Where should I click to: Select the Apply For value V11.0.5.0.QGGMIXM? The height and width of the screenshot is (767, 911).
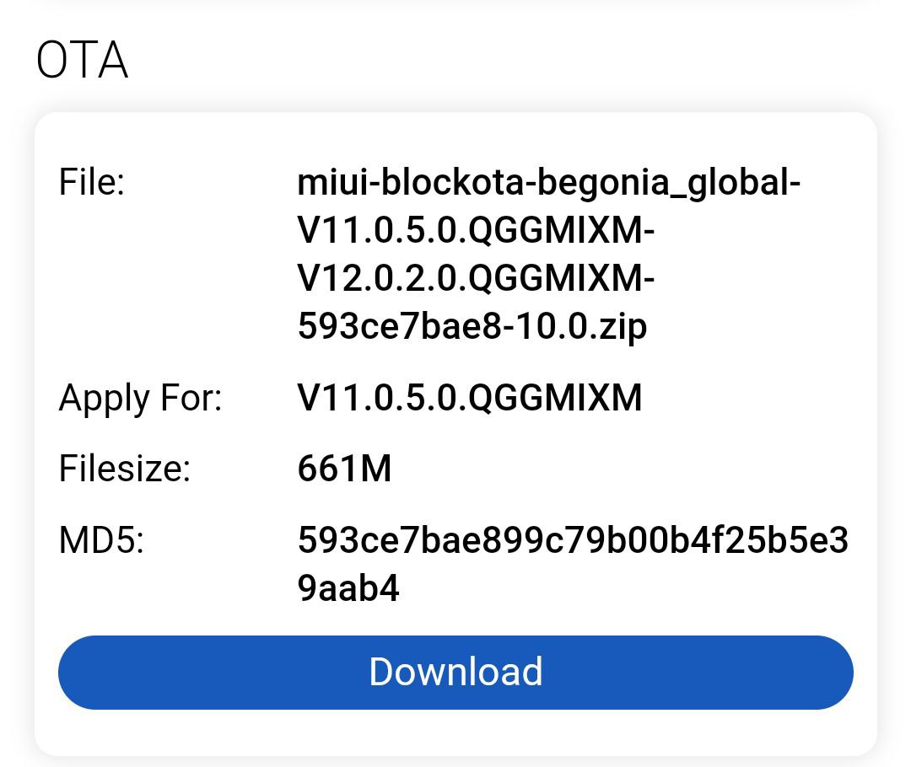click(x=470, y=398)
